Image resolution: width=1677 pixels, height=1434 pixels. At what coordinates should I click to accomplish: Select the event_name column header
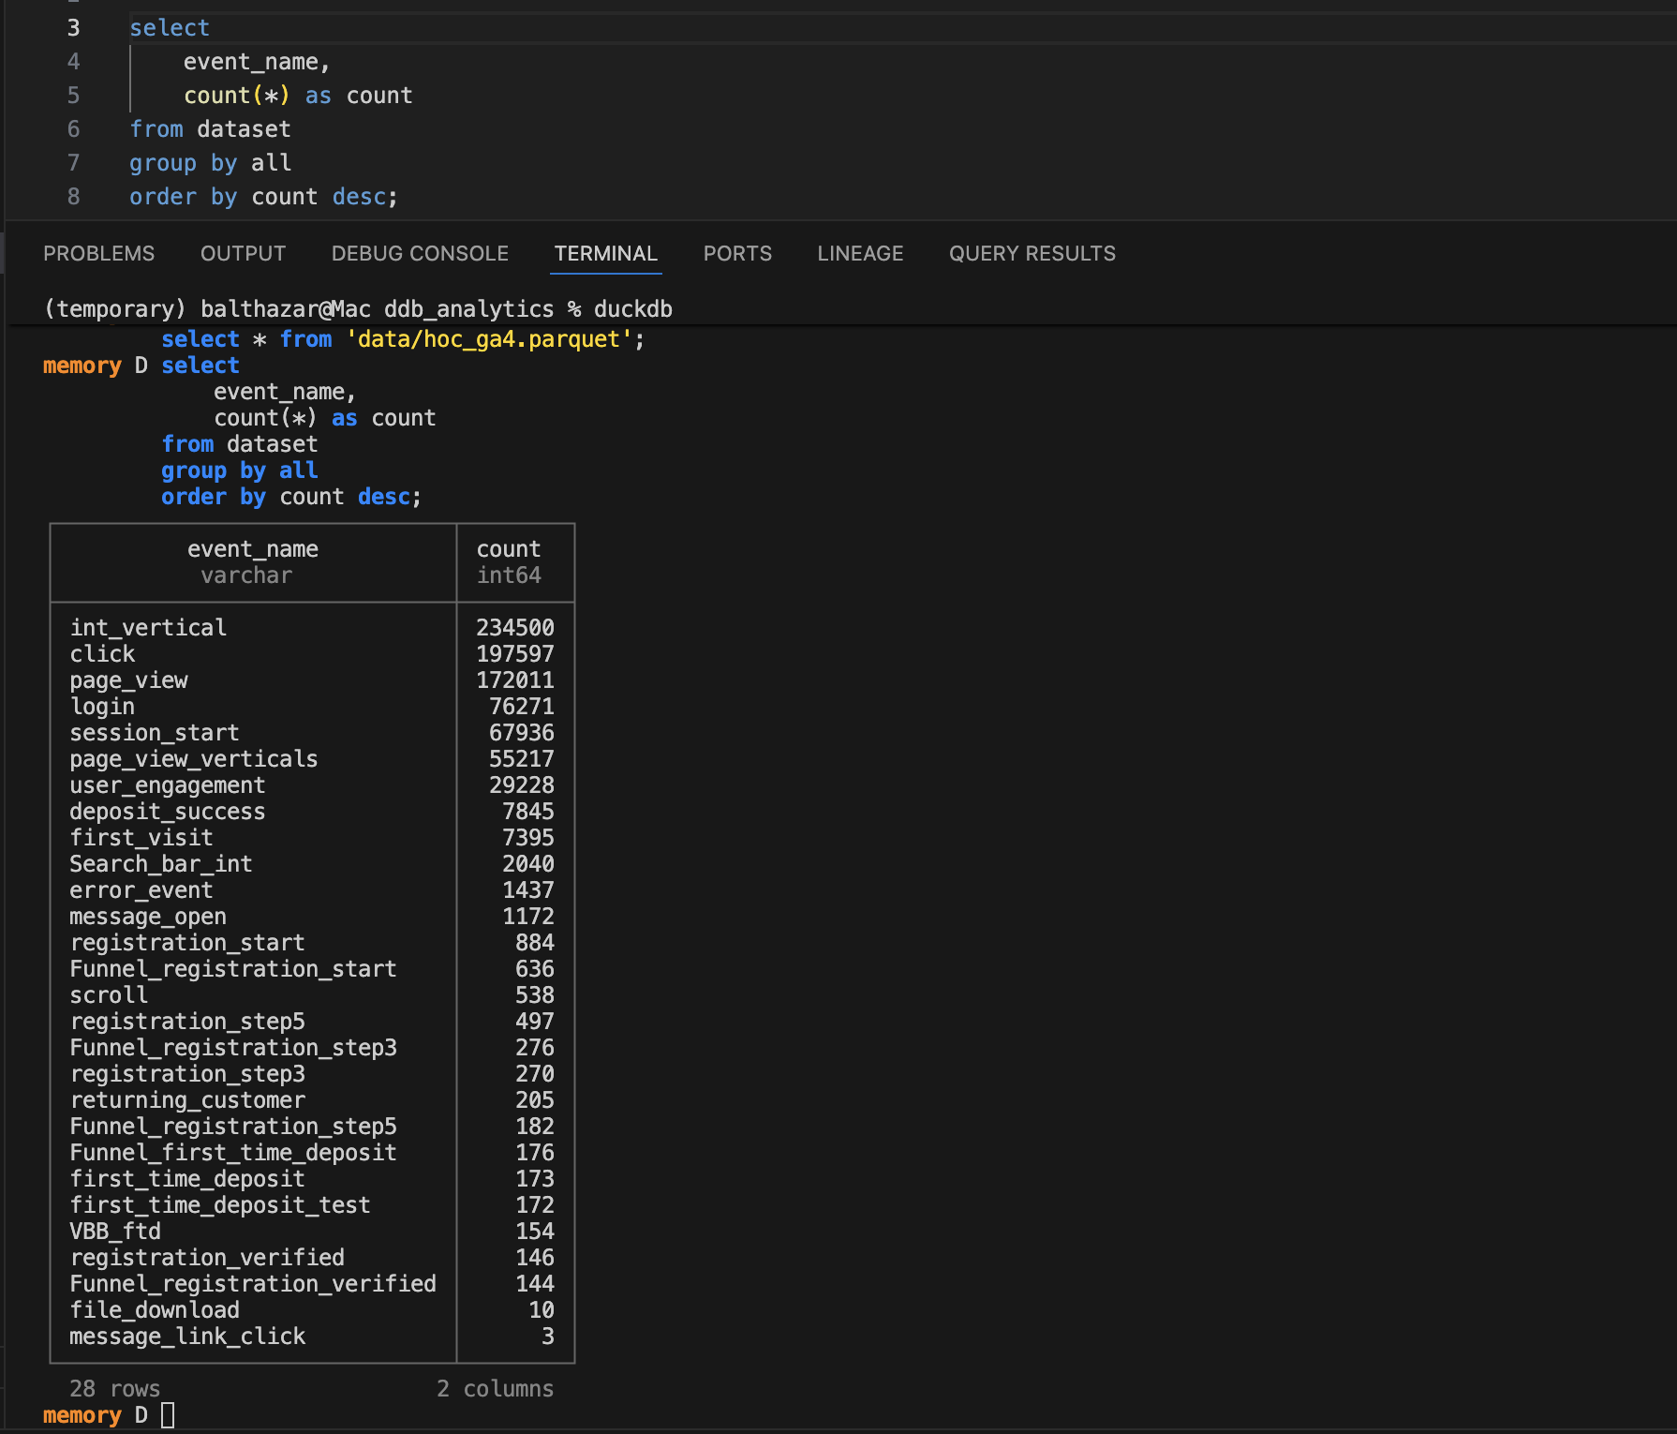[x=252, y=548]
